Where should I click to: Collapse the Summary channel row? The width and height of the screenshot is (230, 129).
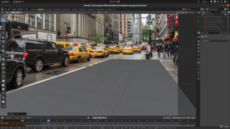pyautogui.click(x=1, y=123)
